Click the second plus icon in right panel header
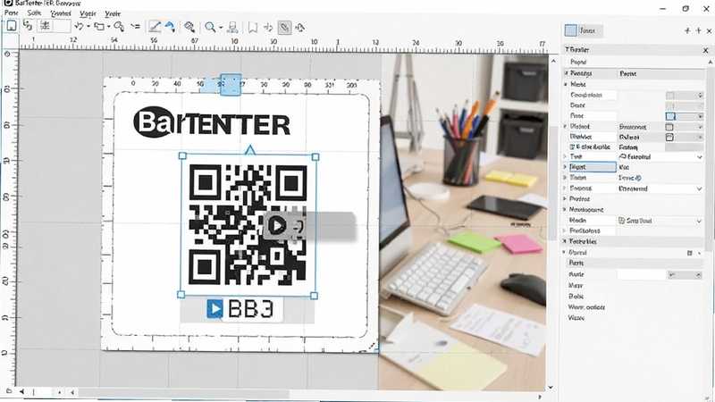This screenshot has height=402, width=715. click(698, 30)
